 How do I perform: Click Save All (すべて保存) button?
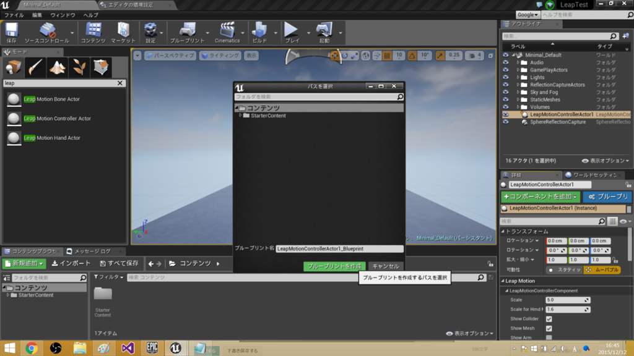click(119, 263)
